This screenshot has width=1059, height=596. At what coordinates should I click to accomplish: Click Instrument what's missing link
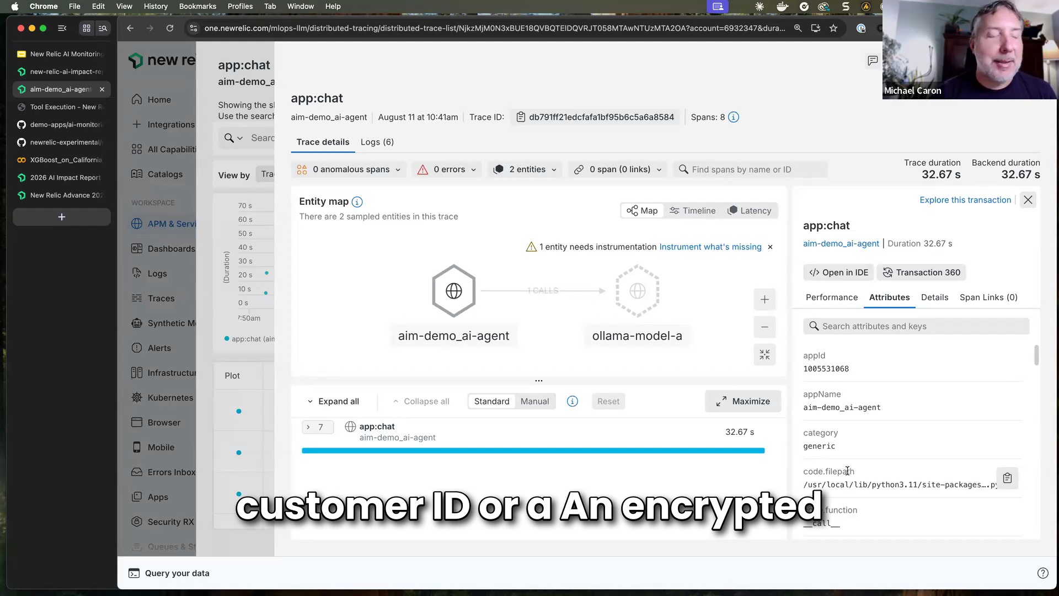point(710,247)
